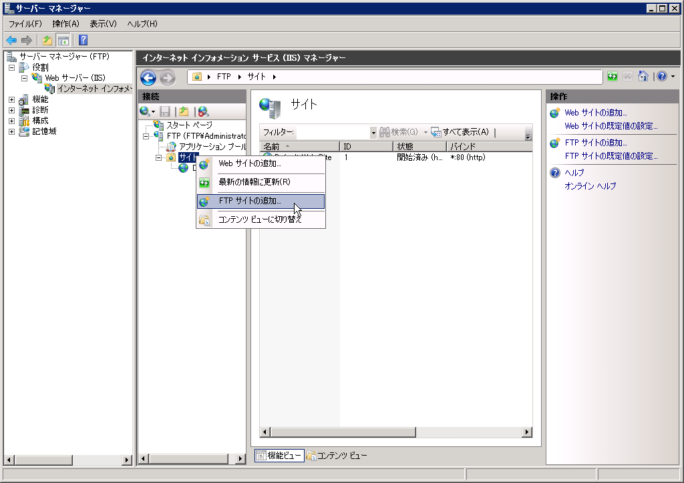Open the フィルター dropdown arrow

pyautogui.click(x=373, y=132)
